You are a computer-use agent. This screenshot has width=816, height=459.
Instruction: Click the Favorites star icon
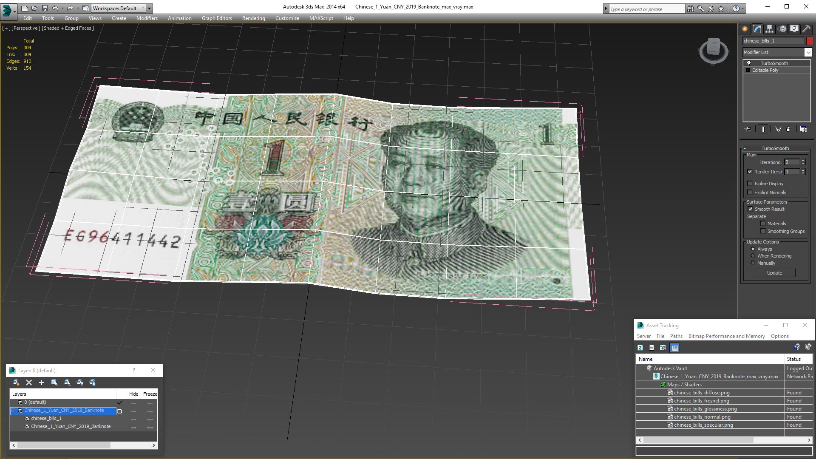point(721,8)
